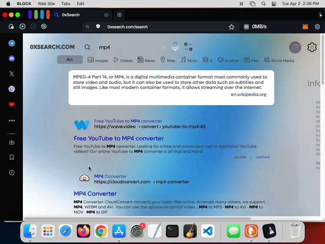The image size is (325, 244).
Task: Open Terminal from the Dock
Action: pyautogui.click(x=172, y=231)
